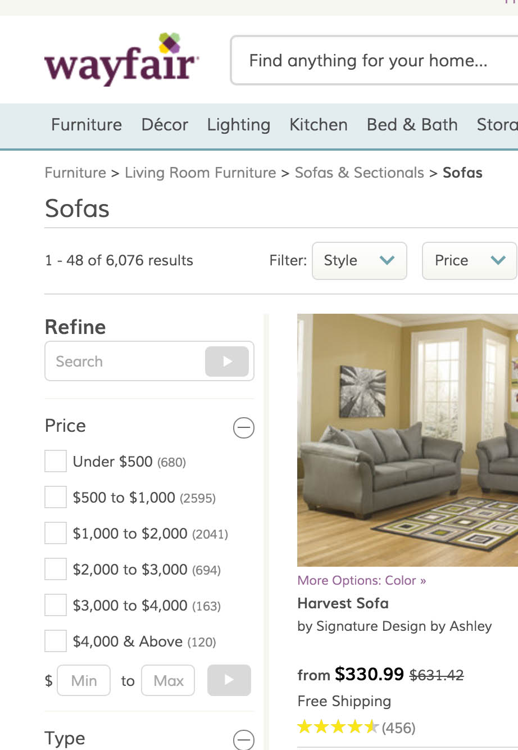Check the Under $500 price box

[56, 462]
